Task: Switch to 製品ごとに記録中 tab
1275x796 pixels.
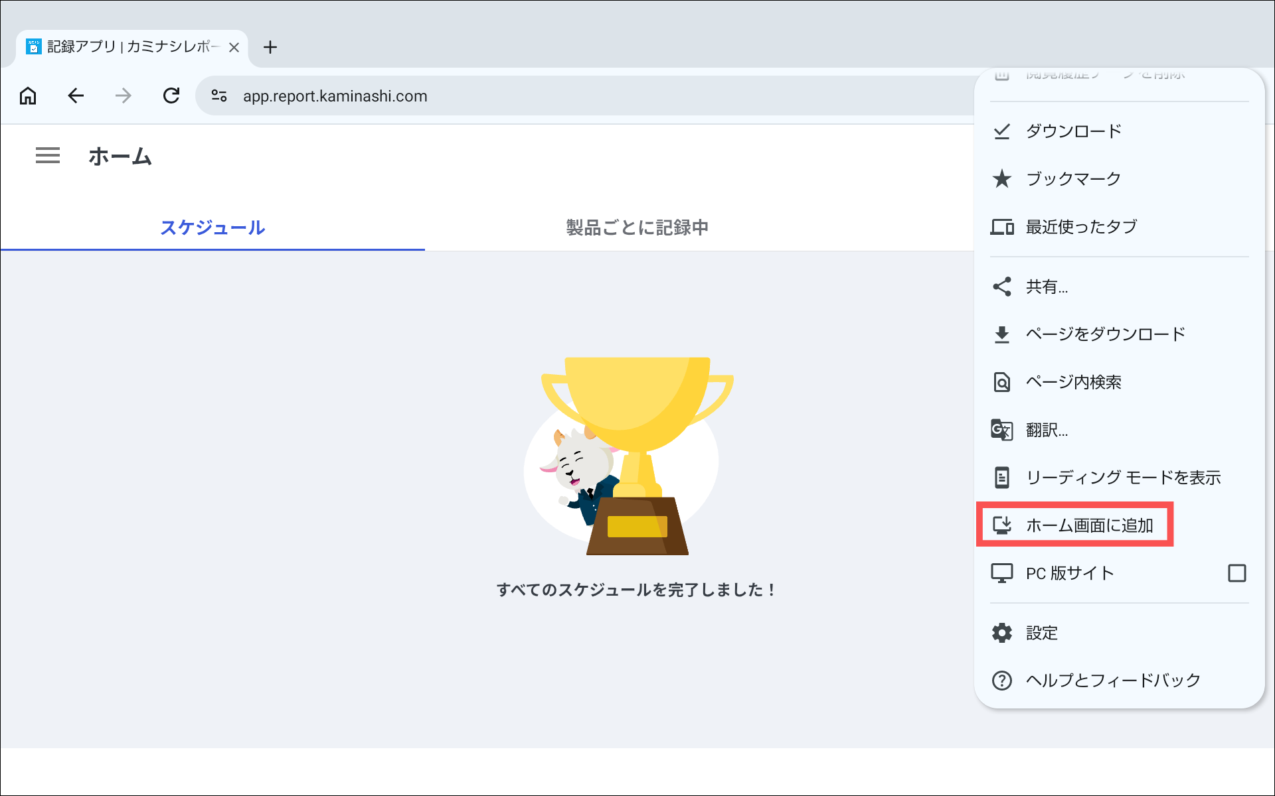Action: coord(637,228)
